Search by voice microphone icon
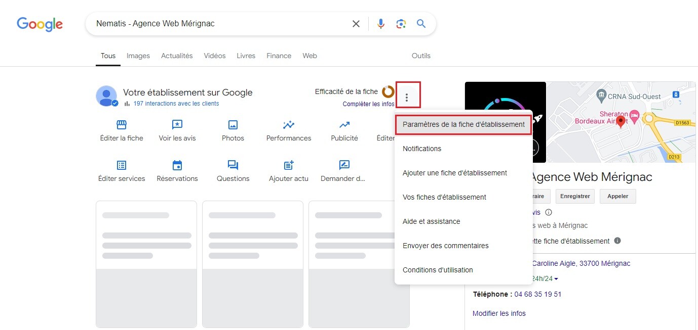This screenshot has width=698, height=330. pyautogui.click(x=381, y=24)
